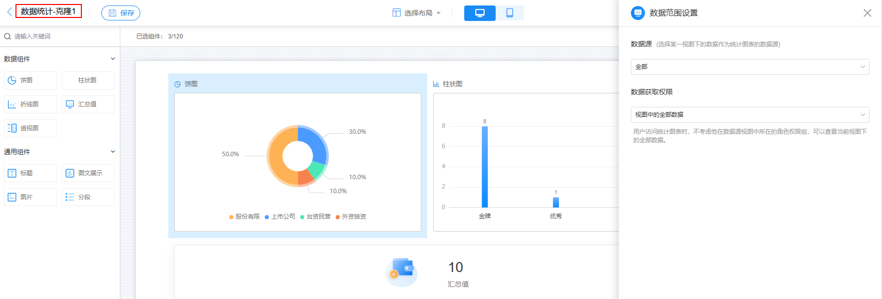Click the 数据范围设置 panel header icon
This screenshot has width=882, height=299.
click(x=638, y=13)
